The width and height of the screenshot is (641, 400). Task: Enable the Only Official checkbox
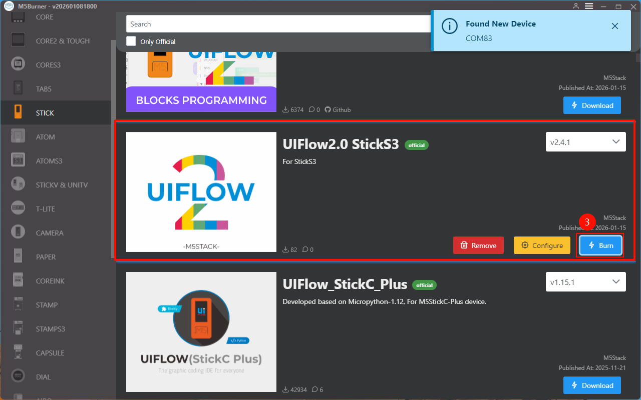[x=131, y=41]
